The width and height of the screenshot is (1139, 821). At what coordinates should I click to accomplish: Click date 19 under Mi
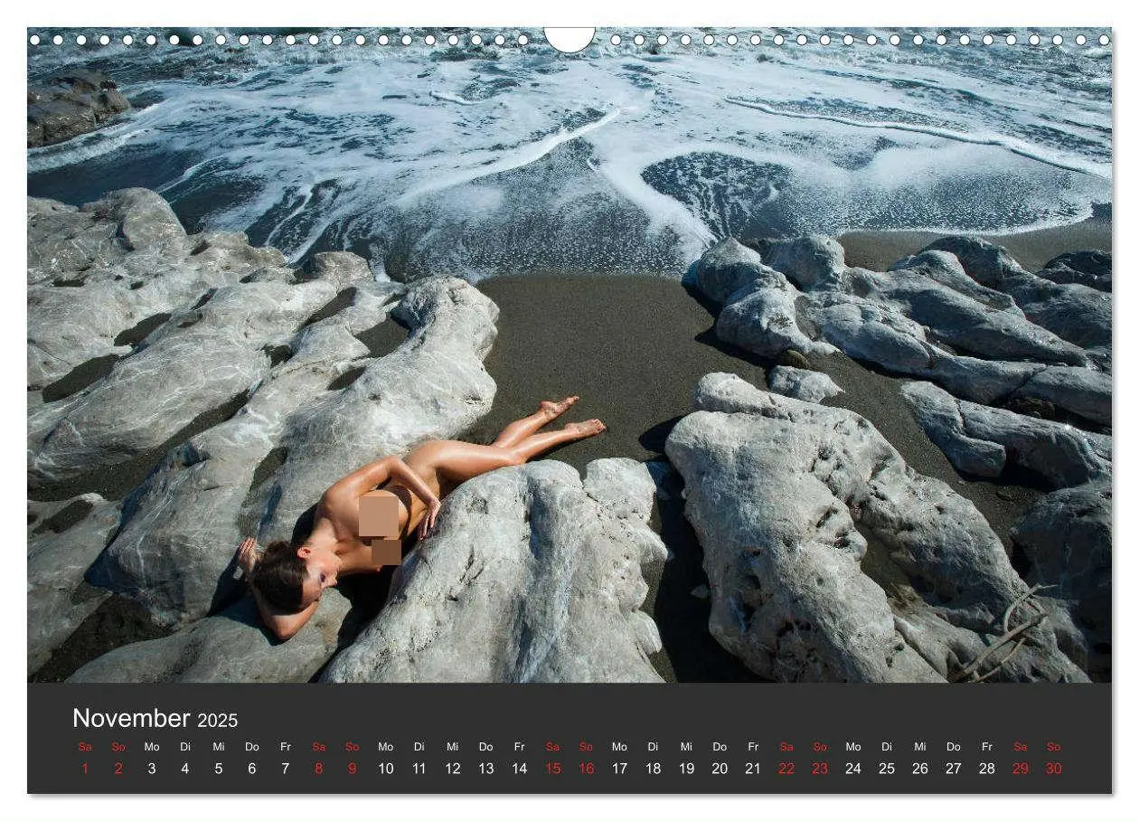click(686, 769)
